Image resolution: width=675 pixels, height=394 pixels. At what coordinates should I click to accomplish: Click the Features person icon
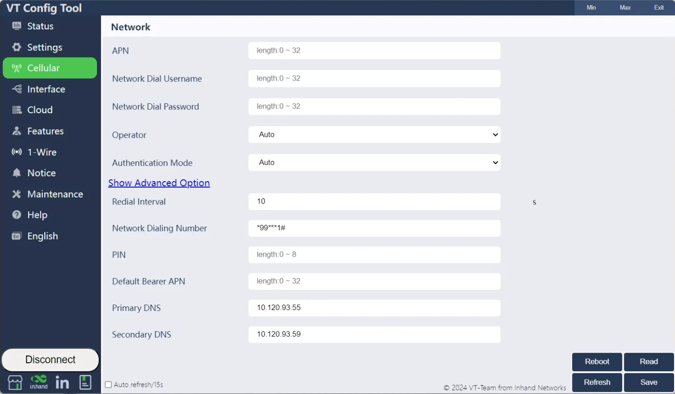point(17,131)
